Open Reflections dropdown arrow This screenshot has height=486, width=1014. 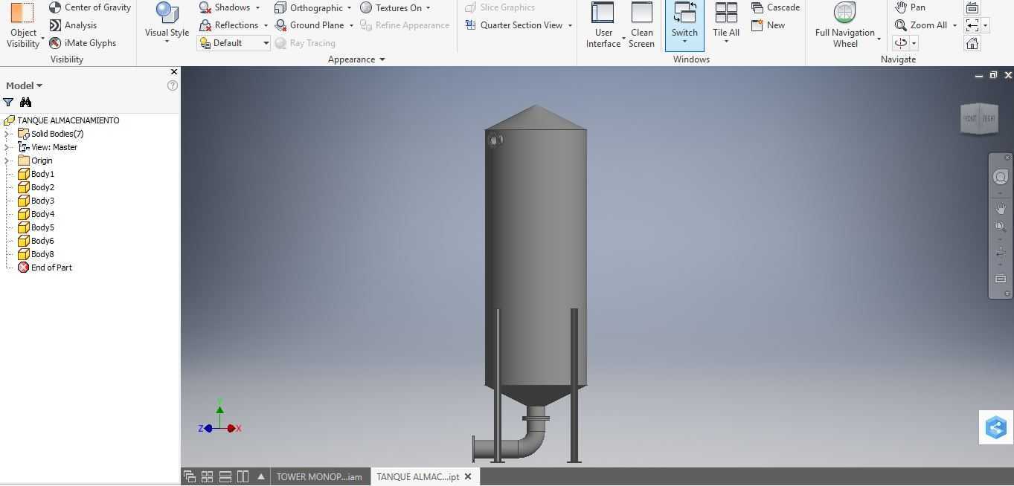[x=266, y=25]
